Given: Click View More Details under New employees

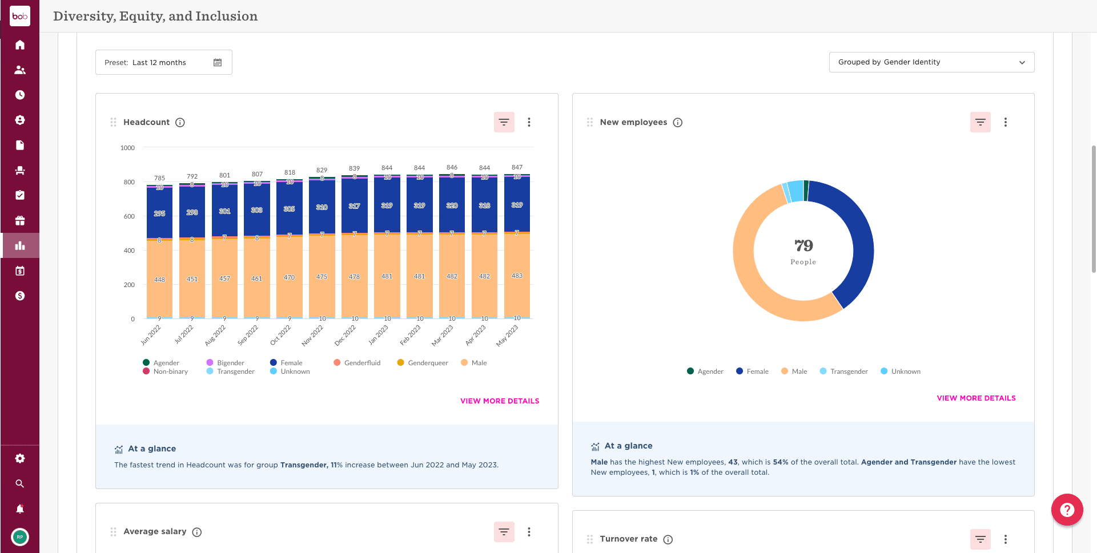Looking at the screenshot, I should [976, 398].
